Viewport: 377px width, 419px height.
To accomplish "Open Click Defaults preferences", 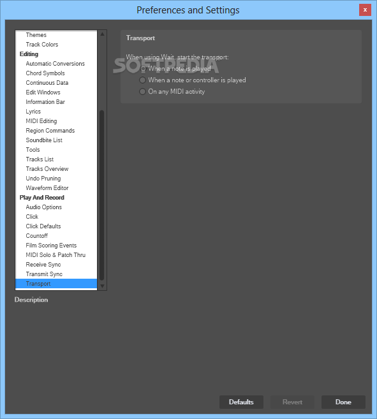I will coord(56,226).
